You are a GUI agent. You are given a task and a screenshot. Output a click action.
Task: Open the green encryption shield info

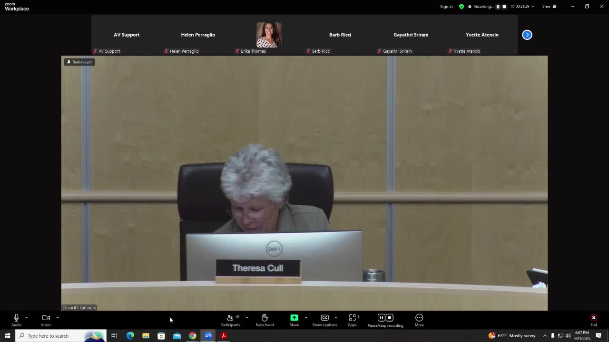click(x=462, y=7)
